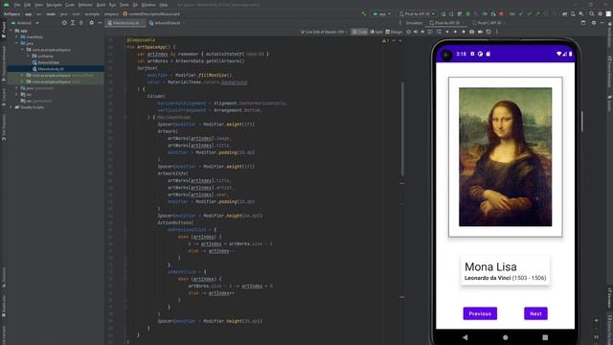
Task: Click the red Stop icon
Action: 501,13
